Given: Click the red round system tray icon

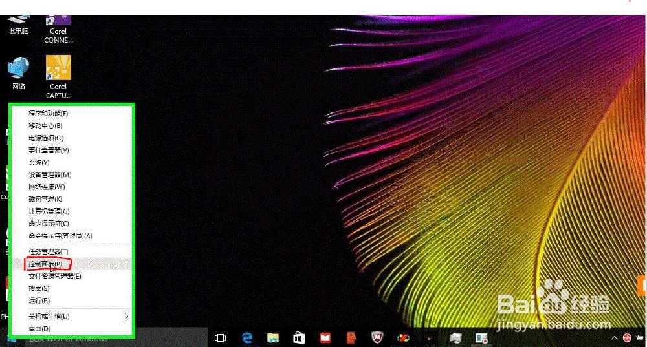Looking at the screenshot, I should 627,339.
